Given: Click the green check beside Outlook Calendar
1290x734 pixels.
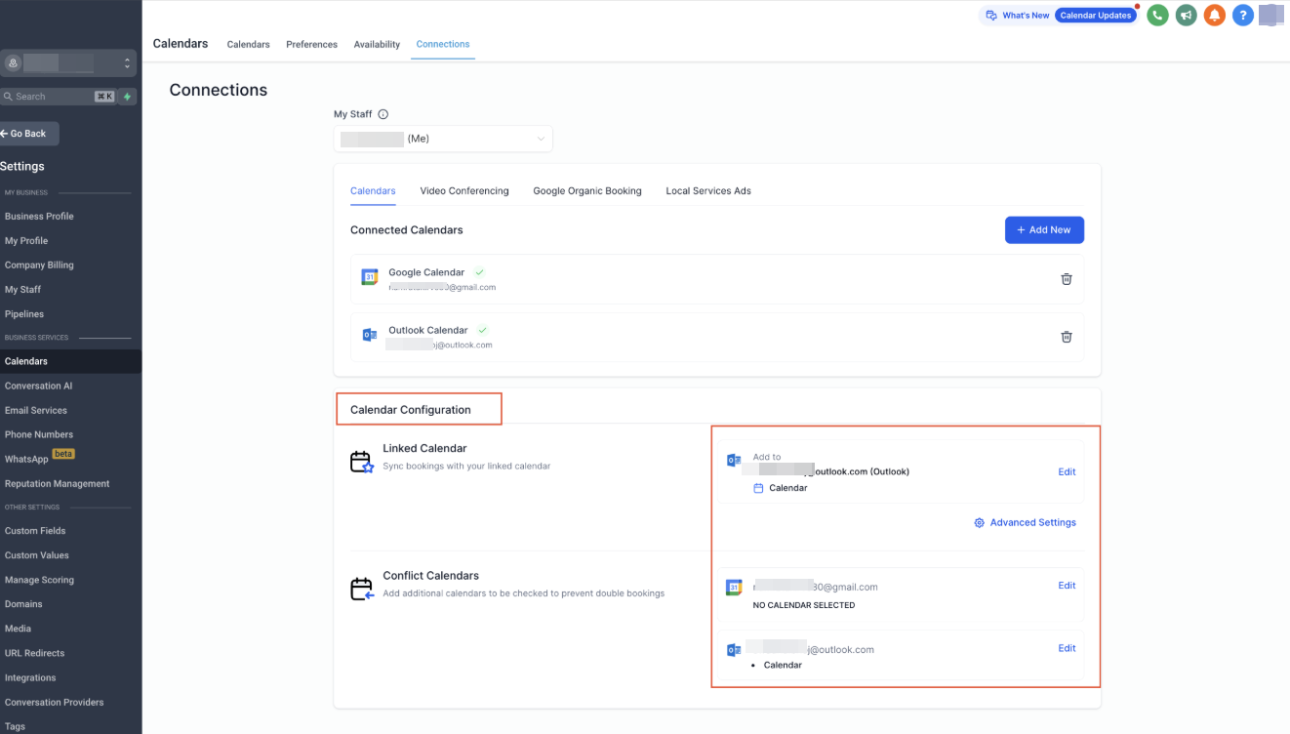Looking at the screenshot, I should click(x=482, y=330).
